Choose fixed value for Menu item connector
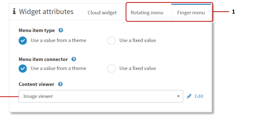The width and height of the screenshot is (263, 118). 111,68
